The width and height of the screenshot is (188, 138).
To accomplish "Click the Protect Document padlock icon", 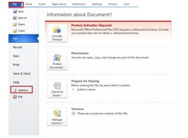I will 57,58.
